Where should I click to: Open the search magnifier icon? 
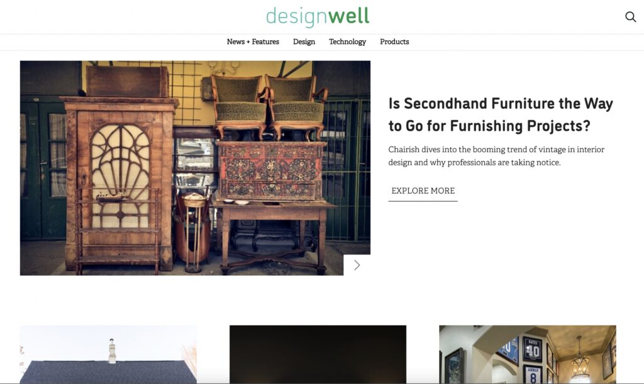[630, 17]
